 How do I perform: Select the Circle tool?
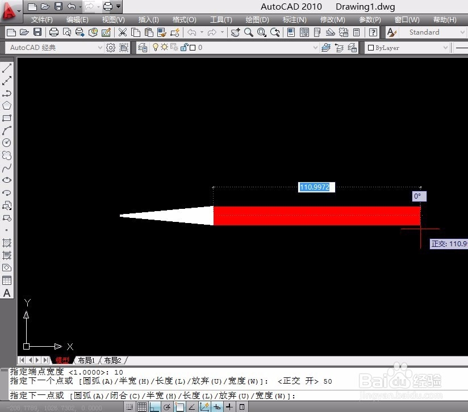coord(7,143)
